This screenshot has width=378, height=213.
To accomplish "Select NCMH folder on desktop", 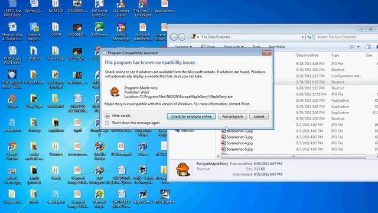I will click(x=56, y=29).
